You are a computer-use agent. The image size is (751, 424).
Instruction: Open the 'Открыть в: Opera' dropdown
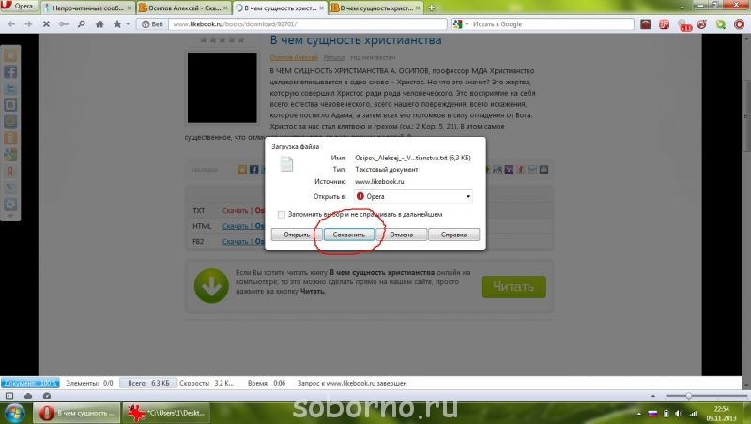[x=413, y=196]
